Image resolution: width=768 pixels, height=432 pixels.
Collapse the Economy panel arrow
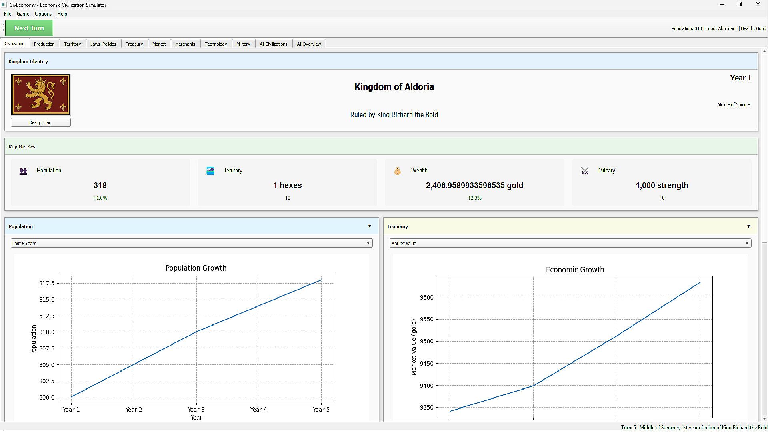[748, 226]
